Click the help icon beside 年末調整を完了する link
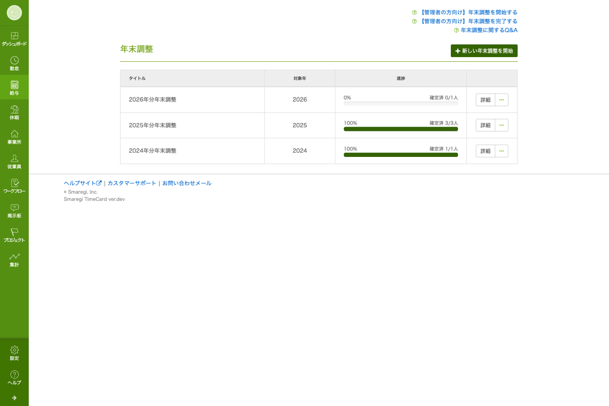The height and width of the screenshot is (406, 609). point(415,21)
